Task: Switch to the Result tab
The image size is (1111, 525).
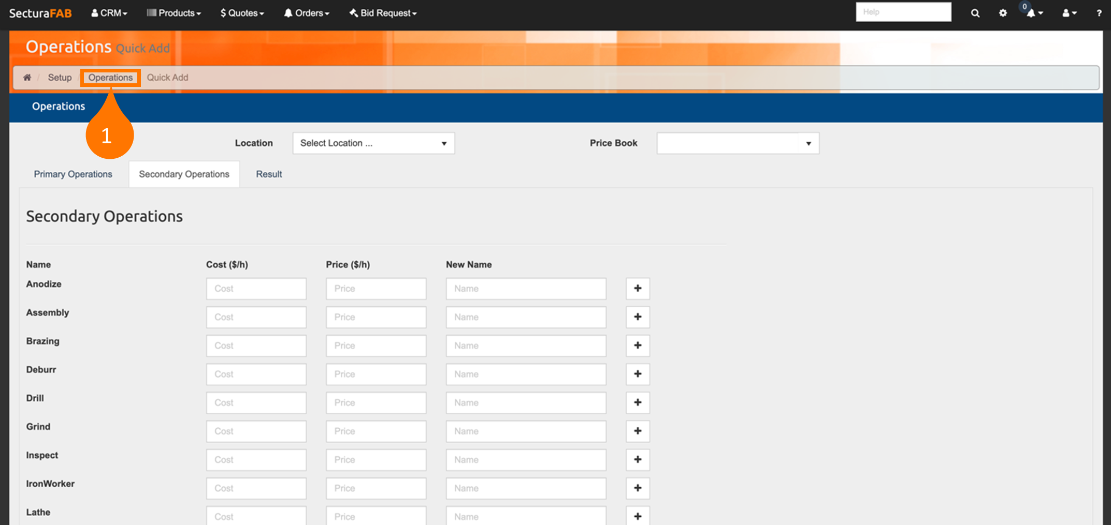Action: click(269, 174)
